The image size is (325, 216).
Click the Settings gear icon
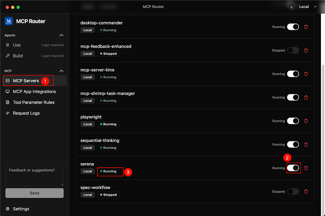(8, 209)
